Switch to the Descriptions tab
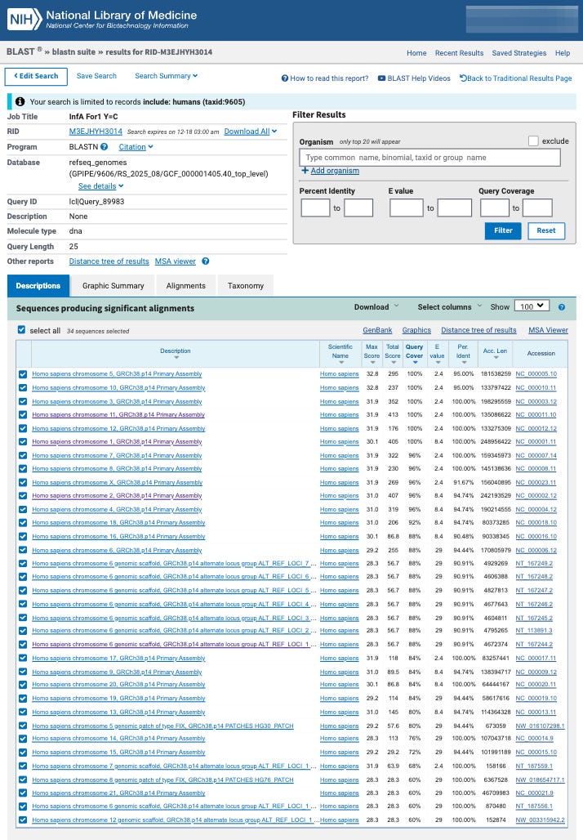This screenshot has width=583, height=840. tap(38, 285)
